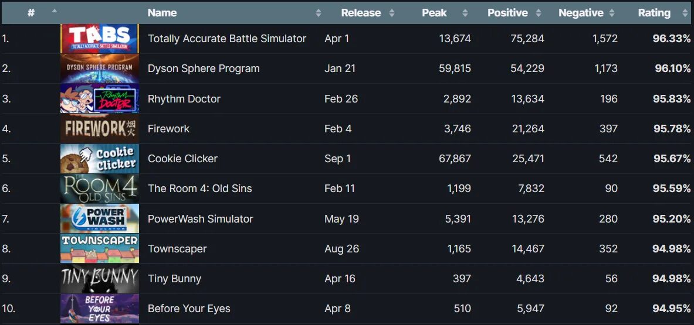The image size is (694, 325).
Task: Sort by Positive reviews header
Action: 508,13
